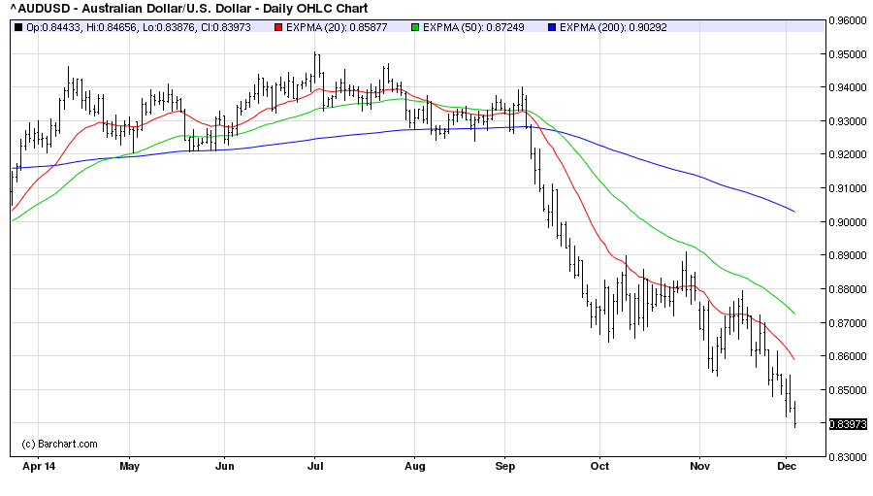Select the EXPMA (50): 0.87249 legend text
The height and width of the screenshot is (496, 873).
coord(469,27)
